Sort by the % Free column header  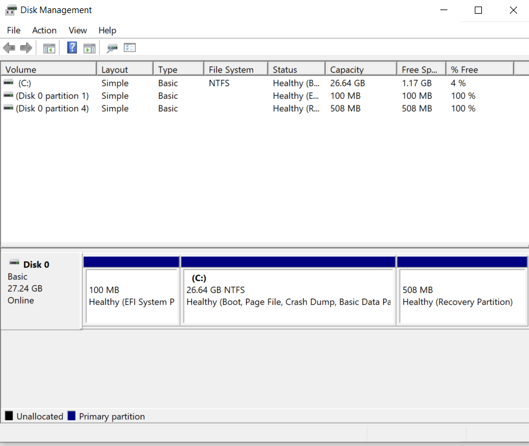pyautogui.click(x=480, y=70)
